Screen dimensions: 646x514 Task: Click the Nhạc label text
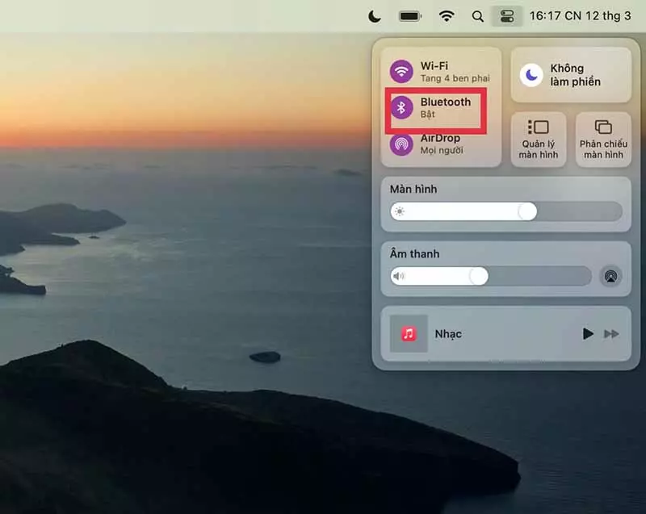coord(448,334)
